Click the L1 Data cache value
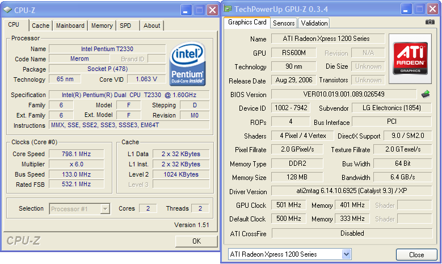Viewport: 442px width, 264px height. tap(181, 154)
